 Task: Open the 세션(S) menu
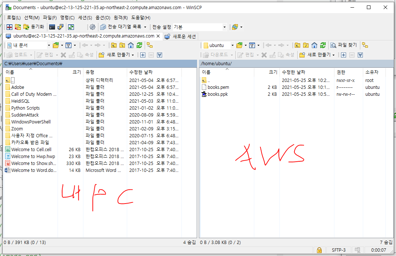click(x=85, y=18)
